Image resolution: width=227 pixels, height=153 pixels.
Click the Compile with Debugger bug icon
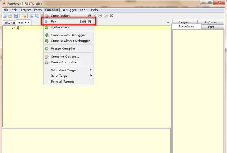click(47, 35)
